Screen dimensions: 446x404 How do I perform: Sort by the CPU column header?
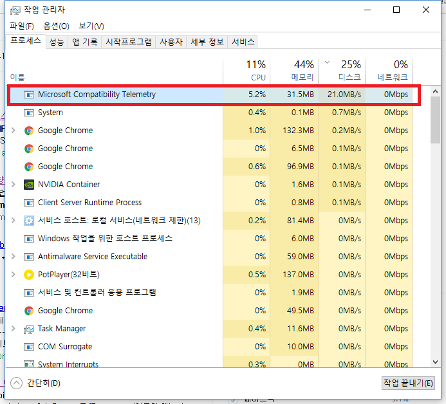tap(246, 71)
